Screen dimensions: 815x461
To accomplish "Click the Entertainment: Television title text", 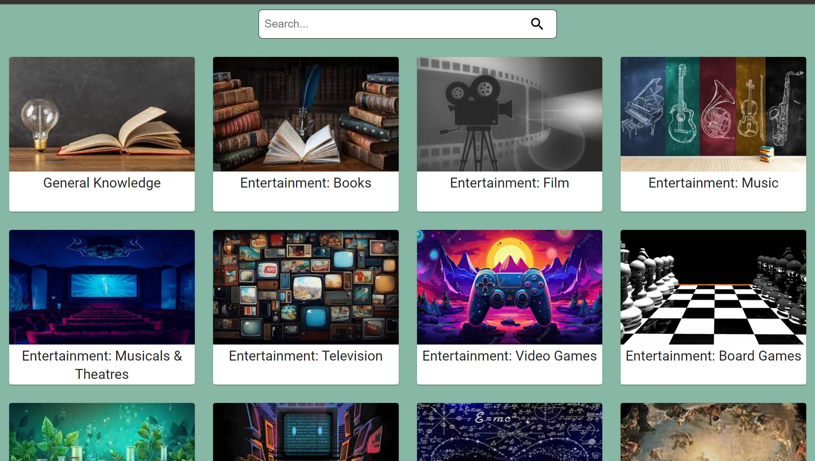I will click(x=306, y=356).
